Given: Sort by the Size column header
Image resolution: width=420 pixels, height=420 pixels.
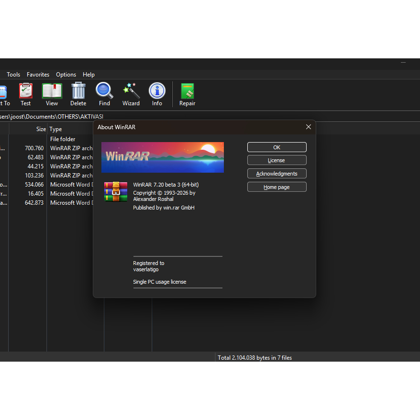Looking at the screenshot, I should 28,129.
